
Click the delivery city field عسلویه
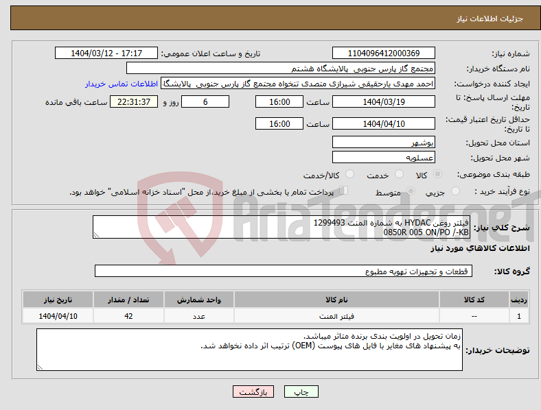coord(383,157)
